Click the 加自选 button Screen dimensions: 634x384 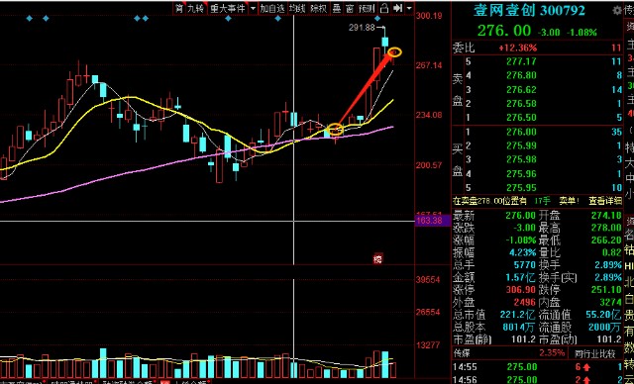(x=272, y=8)
